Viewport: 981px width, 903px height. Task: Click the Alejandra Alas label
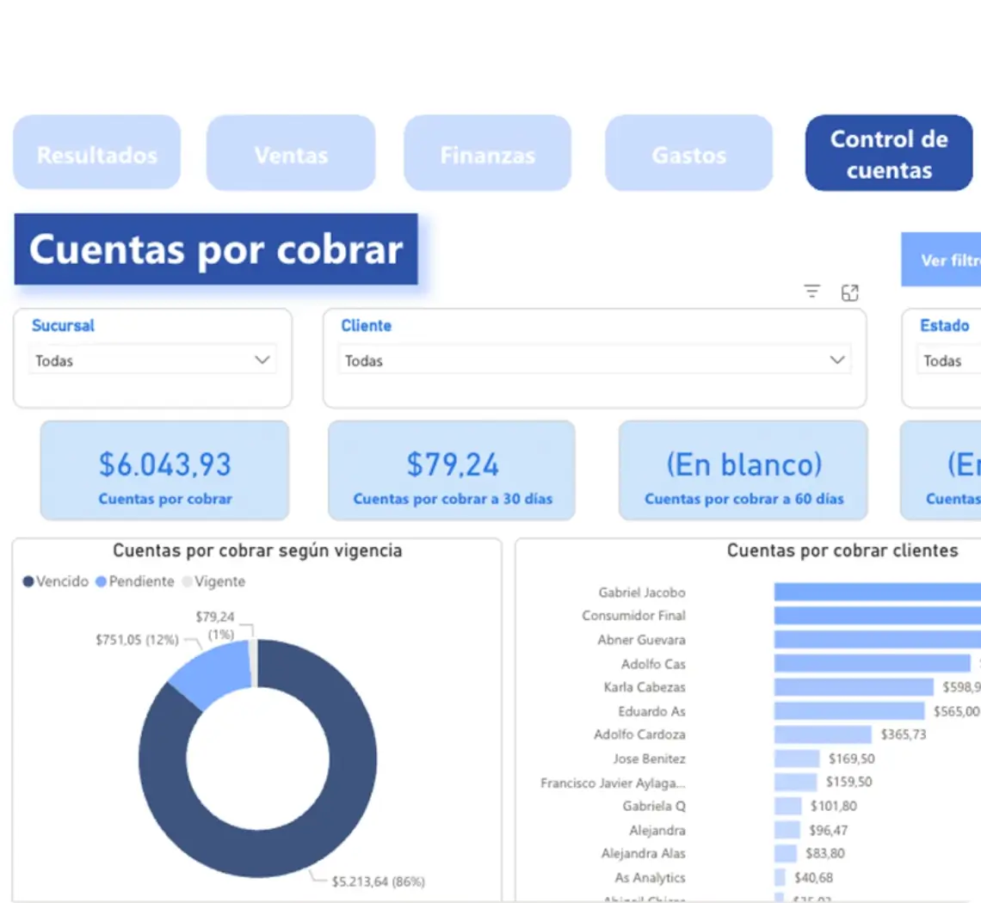(643, 854)
